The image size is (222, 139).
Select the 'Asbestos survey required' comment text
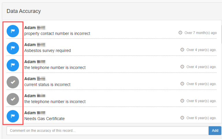coord(47,51)
